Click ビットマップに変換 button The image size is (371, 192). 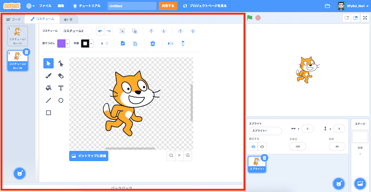click(x=89, y=156)
